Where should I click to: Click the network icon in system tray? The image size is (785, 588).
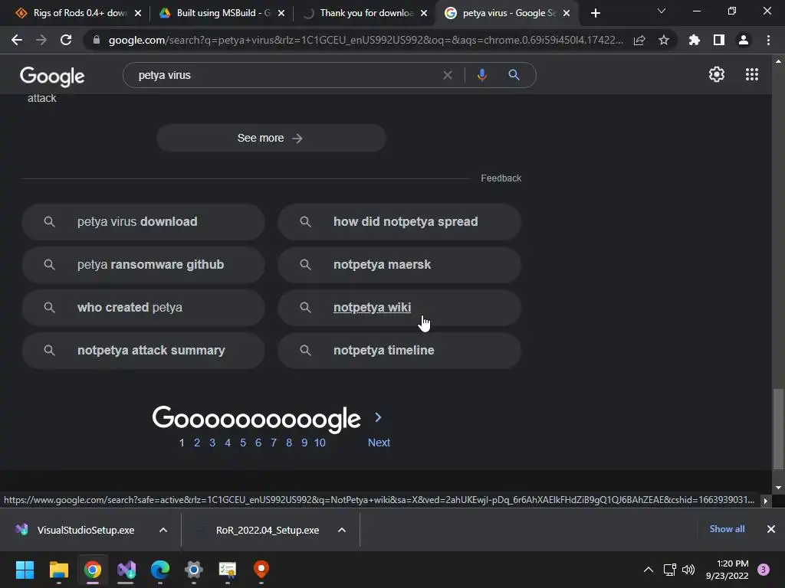(669, 569)
